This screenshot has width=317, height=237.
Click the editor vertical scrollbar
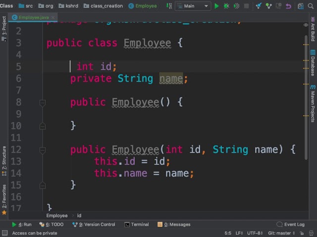coord(306,98)
